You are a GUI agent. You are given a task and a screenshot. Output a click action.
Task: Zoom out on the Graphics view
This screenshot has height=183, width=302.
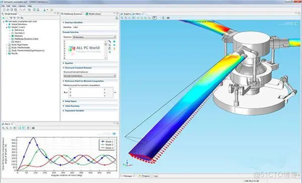tap(126, 18)
